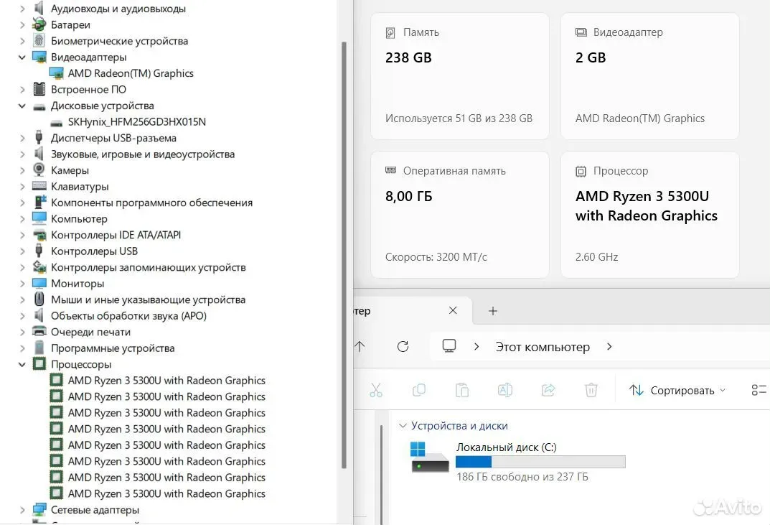Open the Видеоадаптер 2 GB card
This screenshot has height=525, width=770.
(x=649, y=76)
